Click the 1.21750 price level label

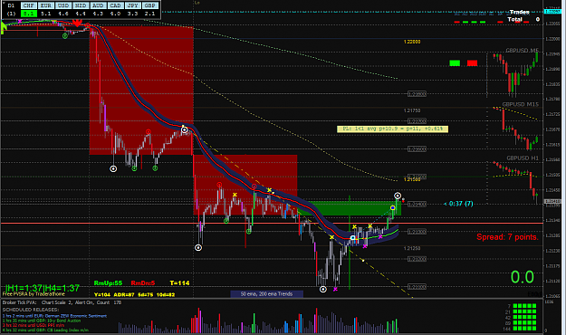click(x=412, y=110)
